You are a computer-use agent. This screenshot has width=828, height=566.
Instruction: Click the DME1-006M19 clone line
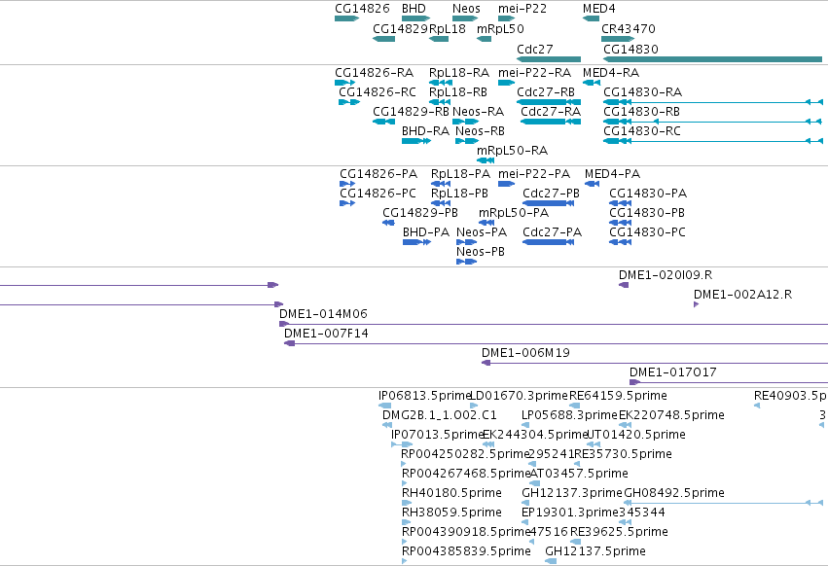pyautogui.click(x=655, y=363)
